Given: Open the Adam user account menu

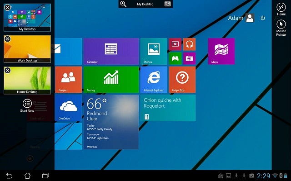Looking at the screenshot, I should click(x=241, y=18).
